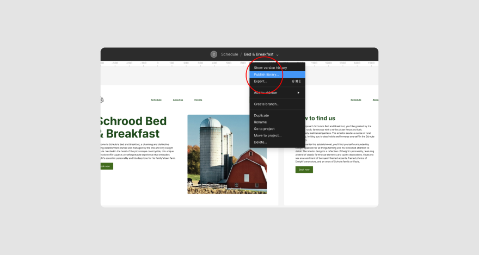
Task: Open the Schedule project breadcrumb
Action: [229, 54]
